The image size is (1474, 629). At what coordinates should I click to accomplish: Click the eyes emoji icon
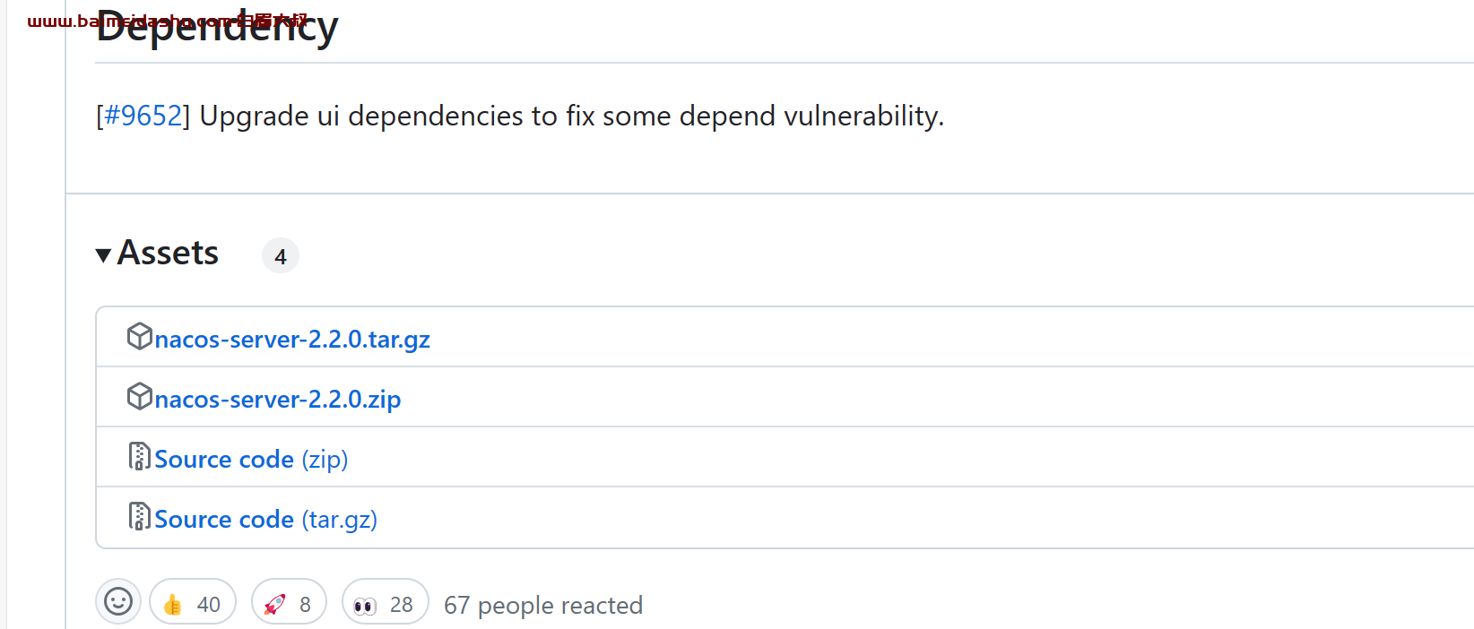(365, 607)
